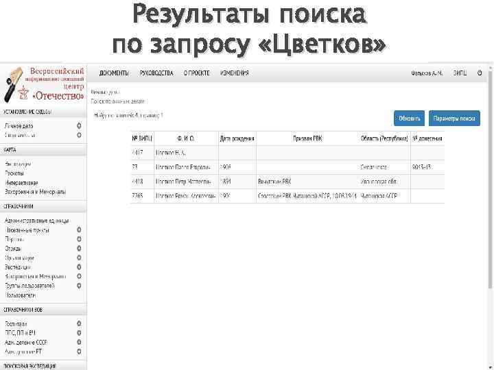Open the РУКОВОДСТВА menu
This screenshot has width=494, height=370.
[x=156, y=73]
